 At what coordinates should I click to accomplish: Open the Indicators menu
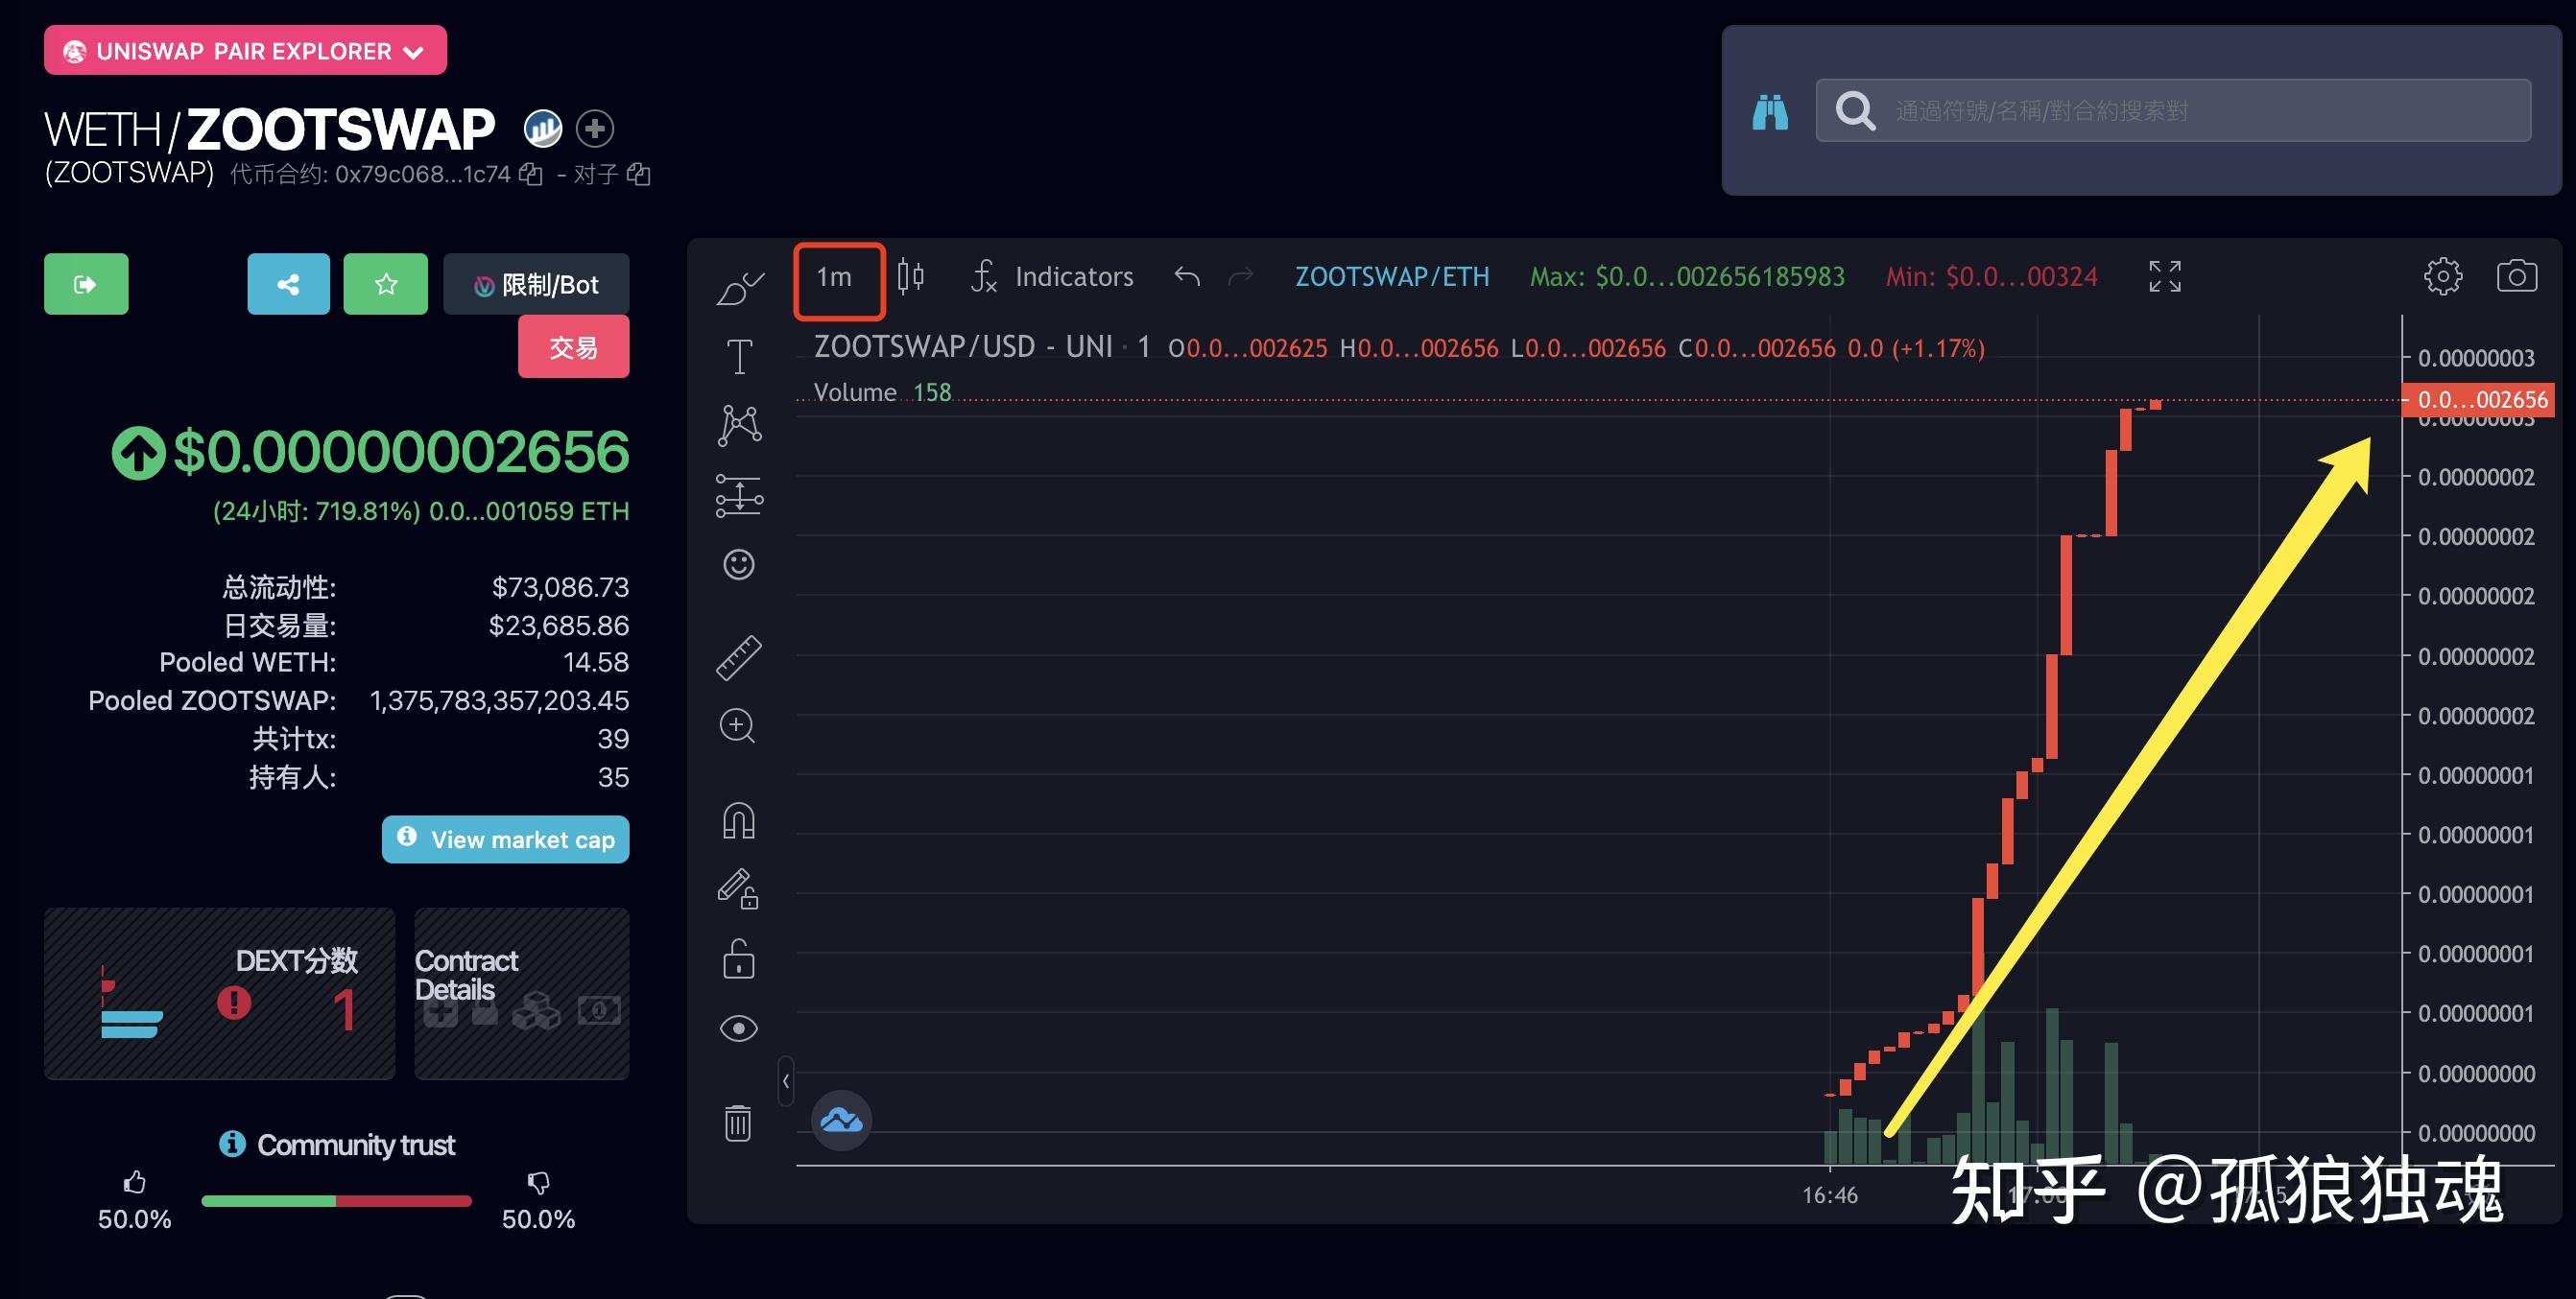1053,275
